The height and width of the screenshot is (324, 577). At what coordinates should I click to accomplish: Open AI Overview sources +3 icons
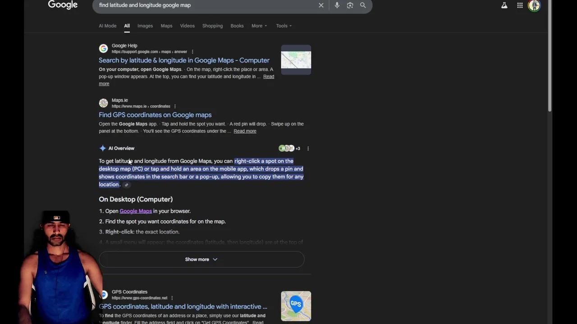point(289,148)
